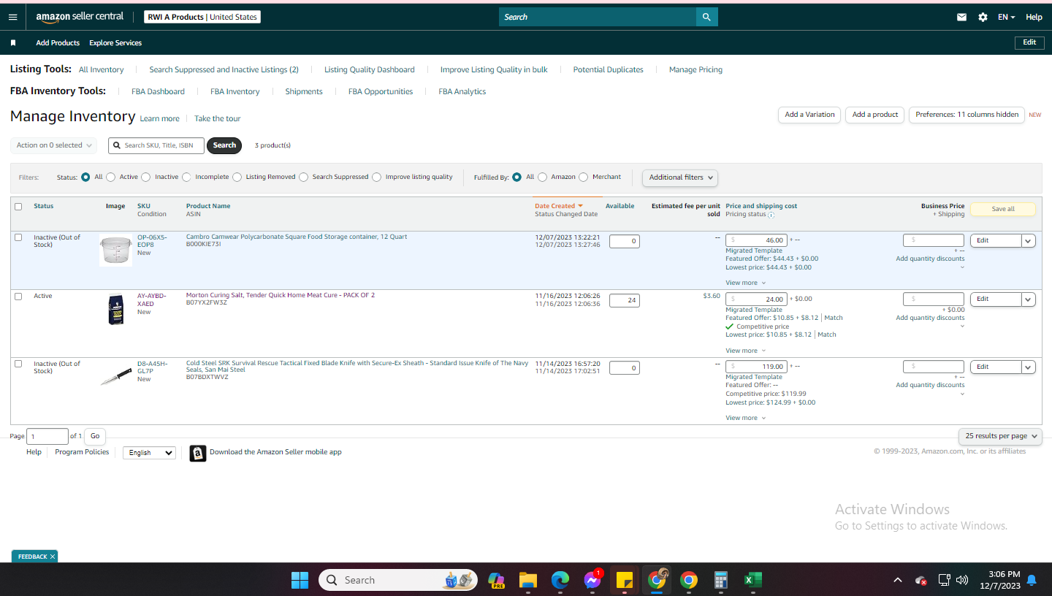Click the Morton Salt available quantity field
The height and width of the screenshot is (596, 1052).
coord(625,299)
